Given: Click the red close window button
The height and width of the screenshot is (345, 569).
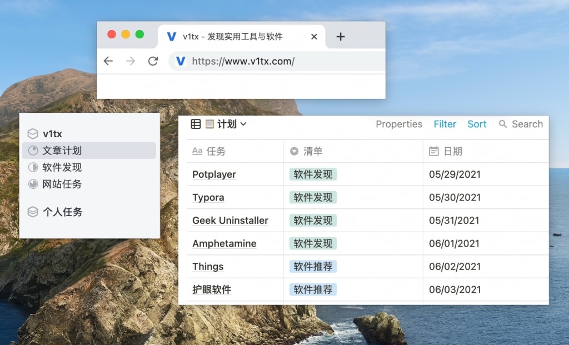Looking at the screenshot, I should coord(112,34).
